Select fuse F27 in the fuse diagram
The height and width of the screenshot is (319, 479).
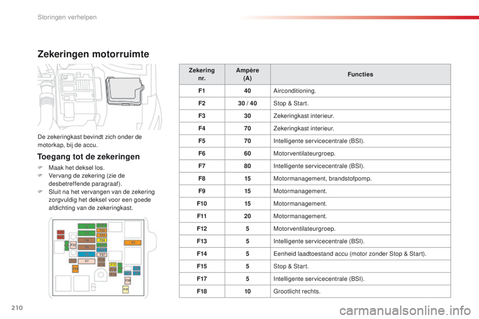(x=102, y=254)
